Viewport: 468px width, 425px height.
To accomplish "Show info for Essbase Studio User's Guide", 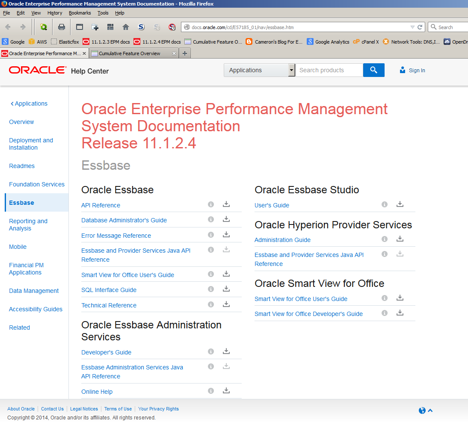I will 385,204.
